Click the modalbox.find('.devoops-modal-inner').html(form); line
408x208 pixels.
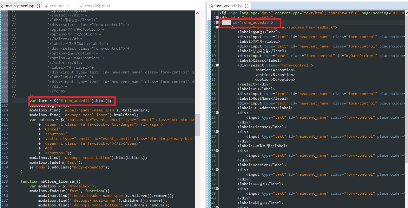click(84, 115)
